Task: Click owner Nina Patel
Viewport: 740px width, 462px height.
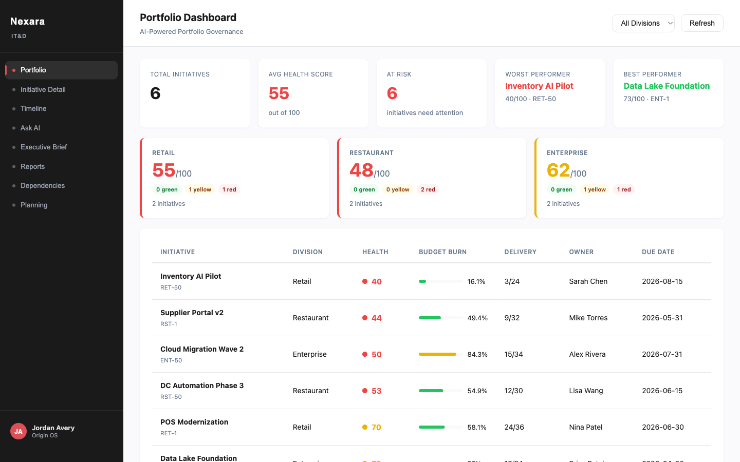Action: [x=585, y=427]
